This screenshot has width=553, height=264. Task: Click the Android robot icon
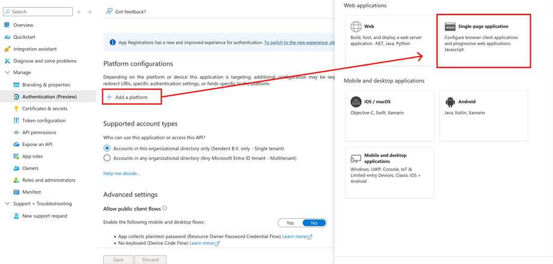click(x=450, y=102)
